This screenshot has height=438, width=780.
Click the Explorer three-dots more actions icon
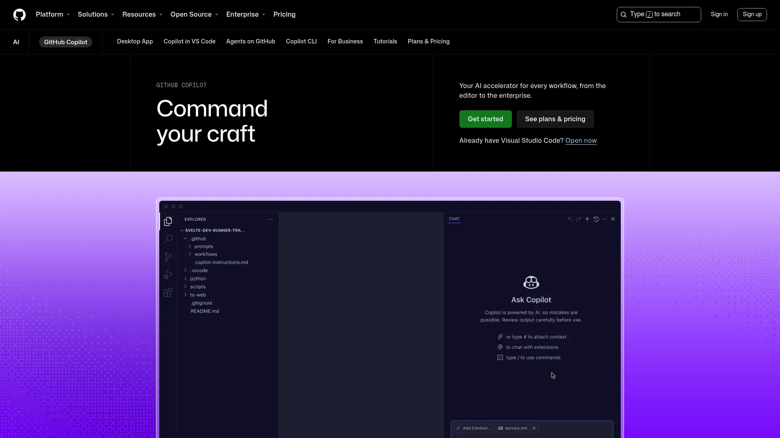pos(270,219)
